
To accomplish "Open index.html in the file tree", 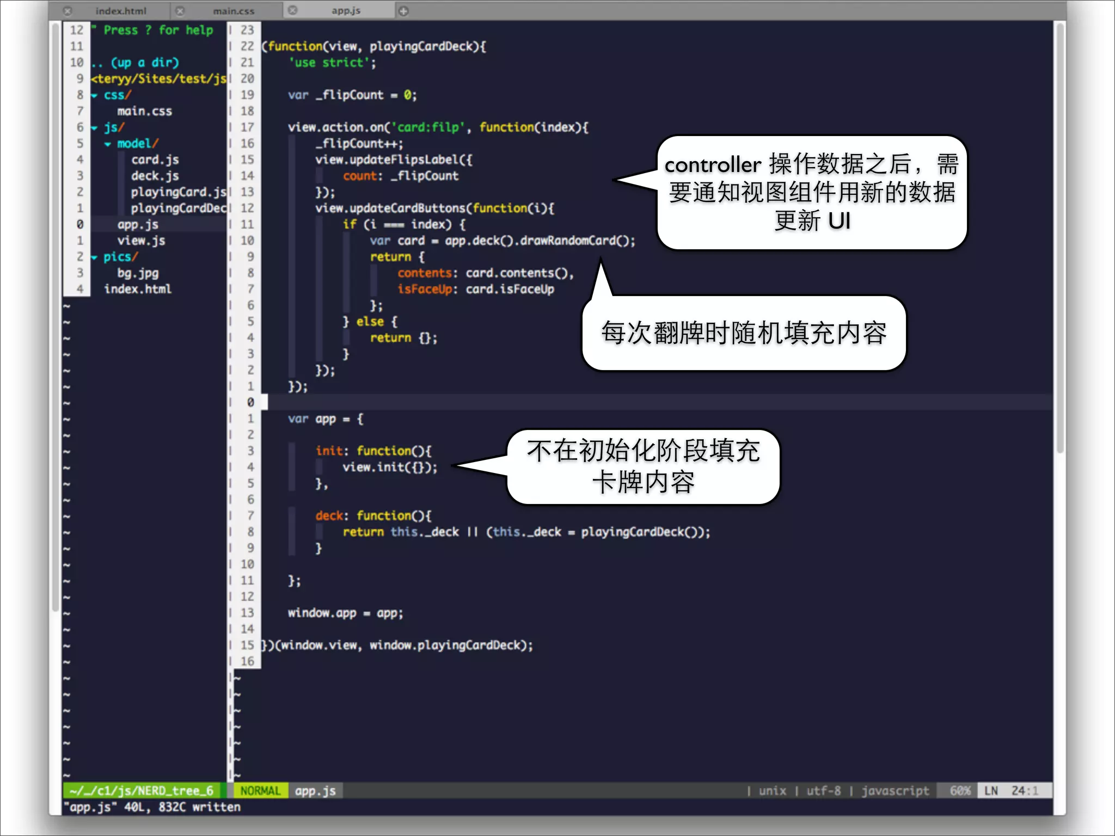I will tap(138, 289).
